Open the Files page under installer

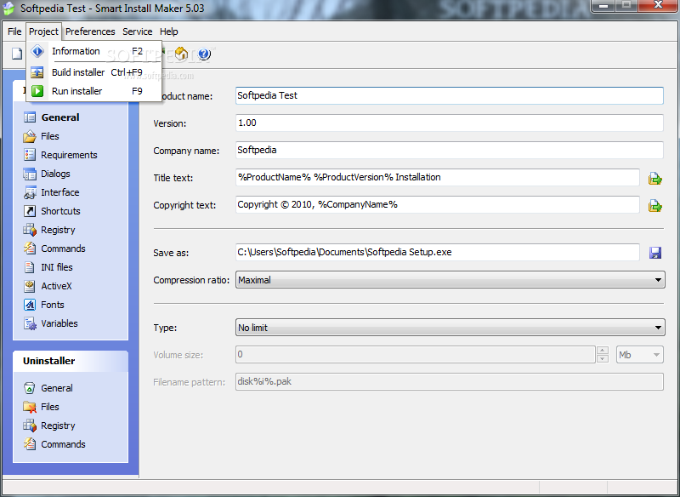(x=50, y=136)
